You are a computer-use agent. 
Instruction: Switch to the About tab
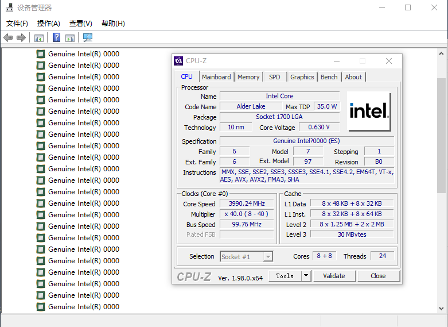pyautogui.click(x=353, y=77)
